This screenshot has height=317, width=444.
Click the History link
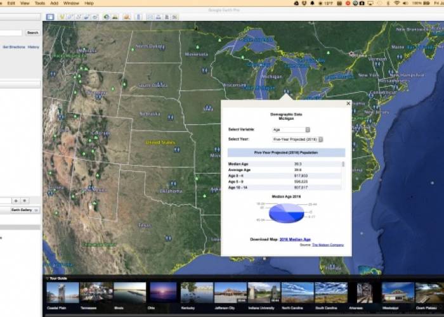[34, 47]
